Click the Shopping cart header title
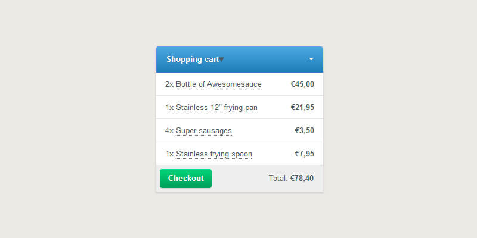 [x=192, y=59]
